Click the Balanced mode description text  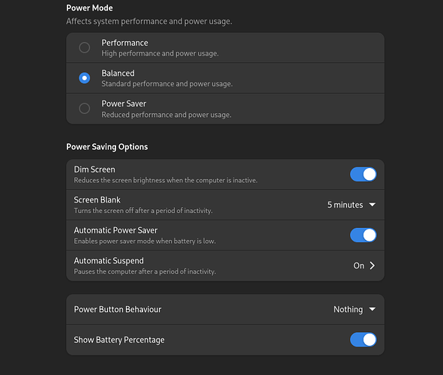tap(167, 84)
